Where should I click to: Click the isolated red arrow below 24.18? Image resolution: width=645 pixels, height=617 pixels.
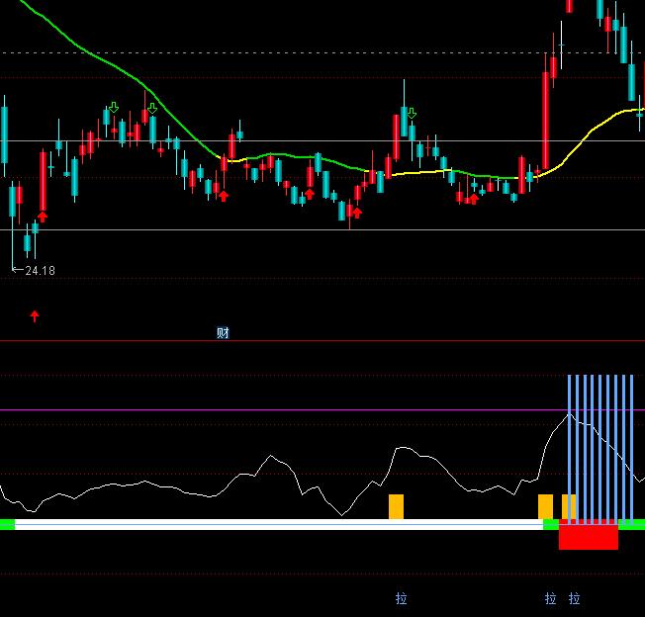35,315
